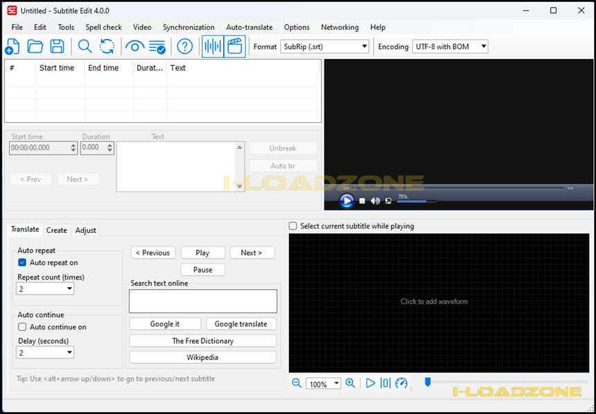Switch to the Adjust tab

(x=85, y=230)
